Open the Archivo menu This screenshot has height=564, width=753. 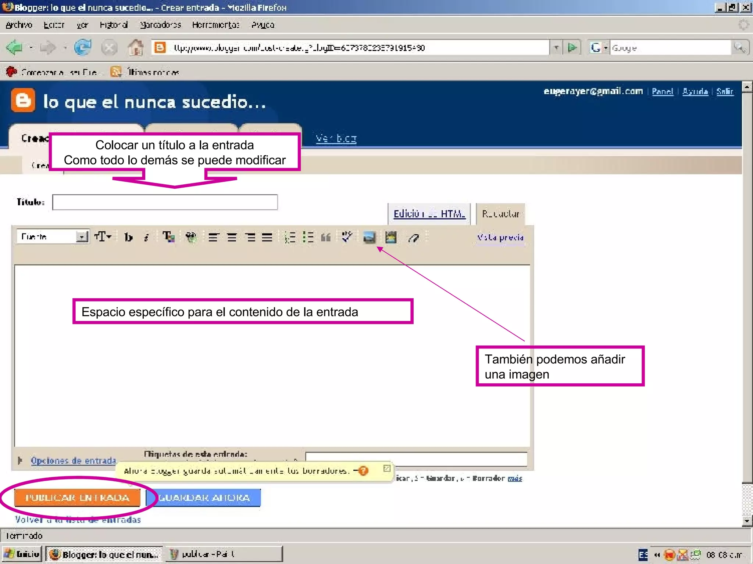[x=19, y=25]
